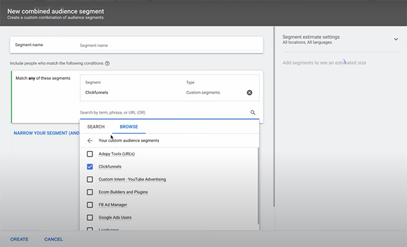The height and width of the screenshot is (247, 407).
Task: Switch to the SEARCH tab
Action: [96, 127]
